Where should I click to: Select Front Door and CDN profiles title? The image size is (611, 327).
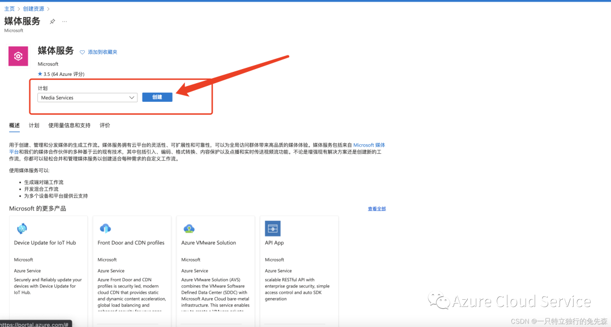pos(131,243)
